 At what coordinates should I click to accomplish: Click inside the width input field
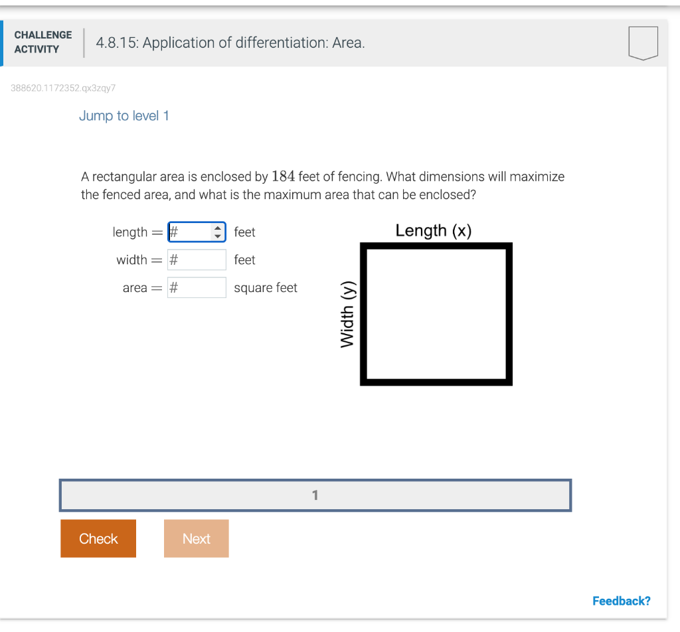coord(197,260)
